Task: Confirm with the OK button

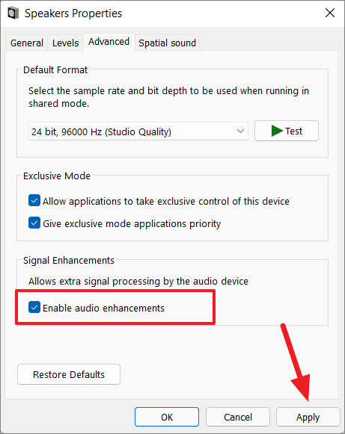Action: [167, 417]
